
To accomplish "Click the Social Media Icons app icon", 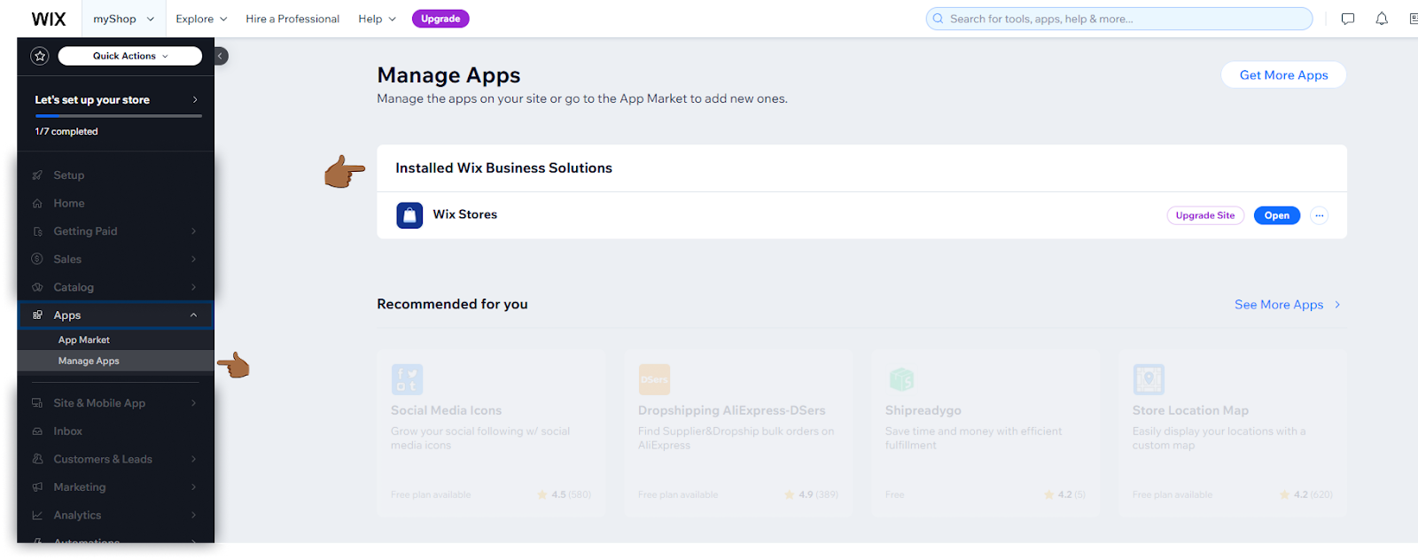I will point(407,379).
